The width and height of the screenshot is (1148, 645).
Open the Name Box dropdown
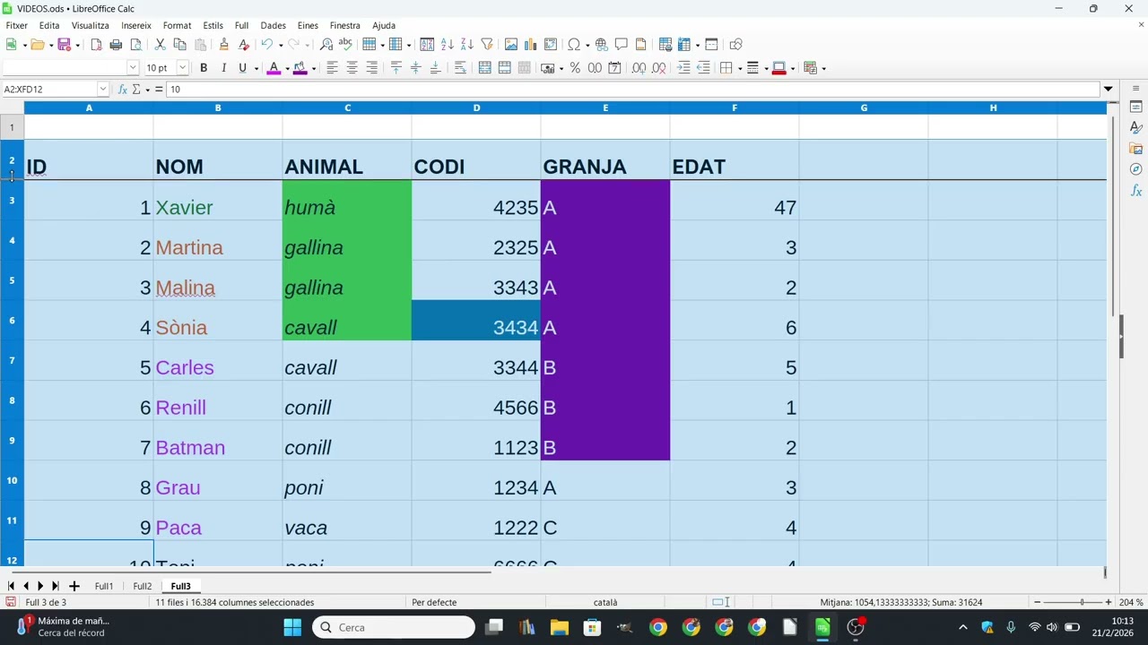pyautogui.click(x=103, y=89)
